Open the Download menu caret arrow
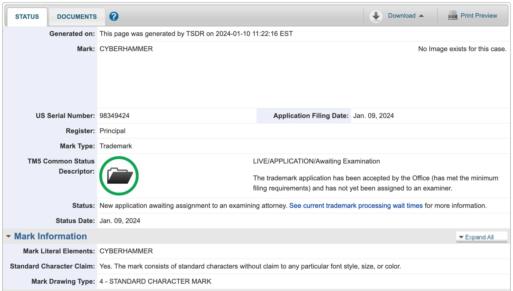This screenshot has width=513, height=291. pyautogui.click(x=421, y=16)
